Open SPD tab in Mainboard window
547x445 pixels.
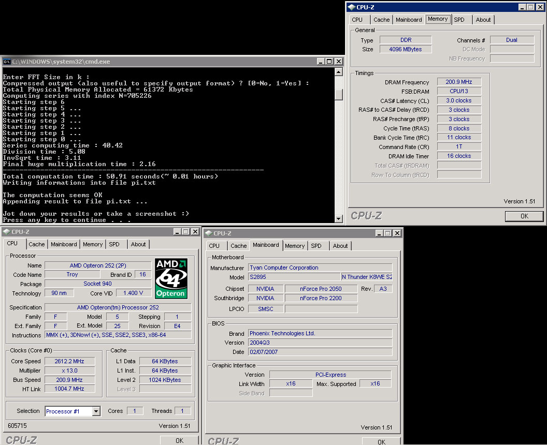click(x=316, y=246)
